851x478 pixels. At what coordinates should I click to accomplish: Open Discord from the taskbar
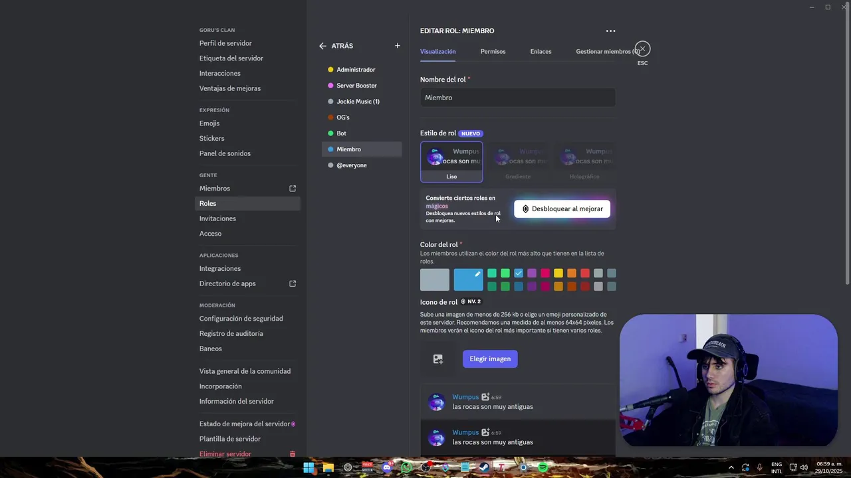tap(387, 467)
